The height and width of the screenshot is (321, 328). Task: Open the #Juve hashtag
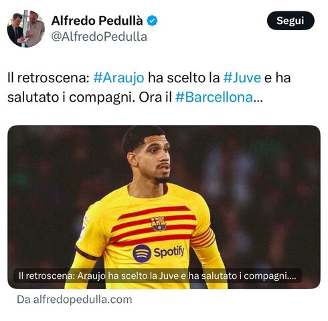[x=242, y=78]
